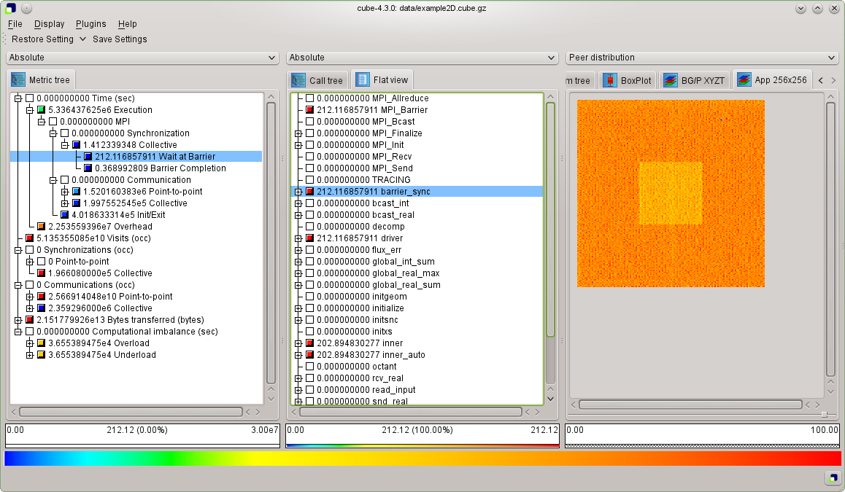Select the 202.894830277 inner row
Screen dimensions: 845x492
[x=360, y=343]
